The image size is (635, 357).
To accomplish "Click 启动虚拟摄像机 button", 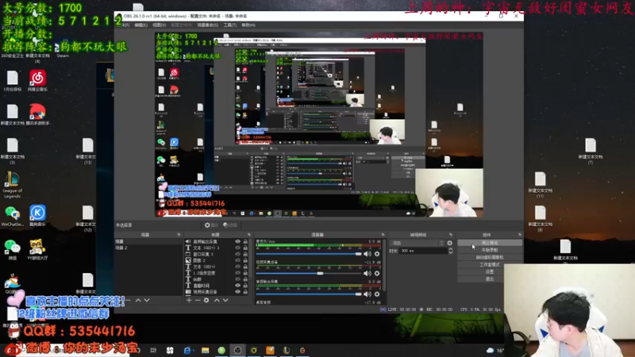I will tap(490, 257).
